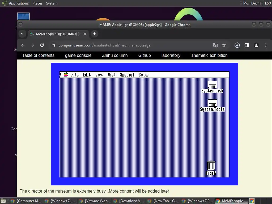Open the Color menu in the Apple IIgs Finder
The image size is (272, 204).
point(144,75)
